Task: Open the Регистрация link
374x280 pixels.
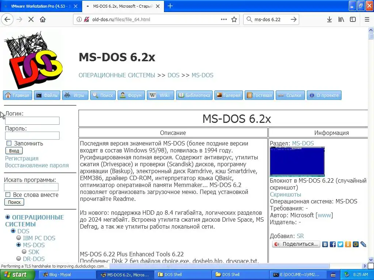Action: click(22, 158)
